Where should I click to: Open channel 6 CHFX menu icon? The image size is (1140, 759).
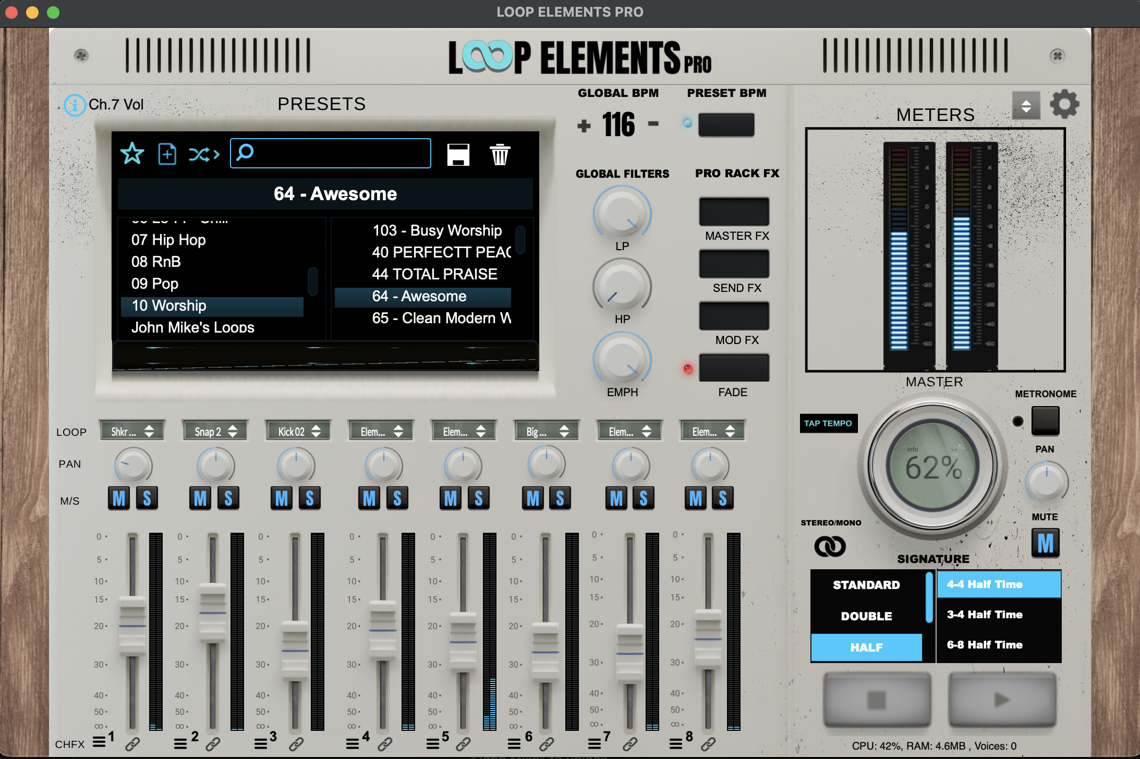(514, 743)
